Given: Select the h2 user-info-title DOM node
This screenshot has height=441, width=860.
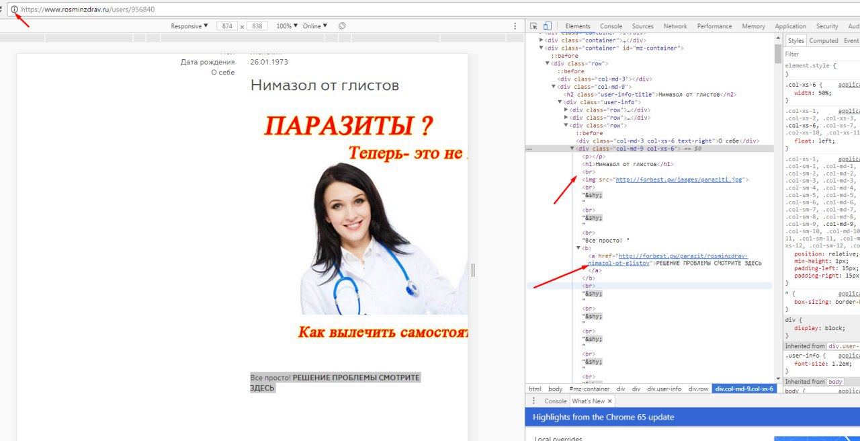Looking at the screenshot, I should (650, 95).
